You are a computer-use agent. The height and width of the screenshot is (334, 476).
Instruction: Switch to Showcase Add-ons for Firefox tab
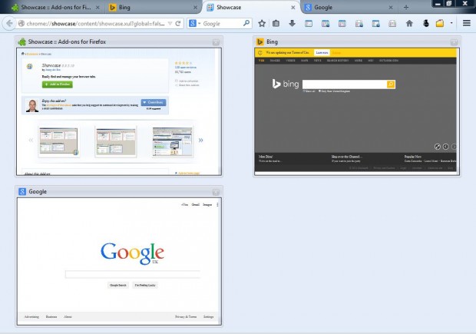[50, 7]
